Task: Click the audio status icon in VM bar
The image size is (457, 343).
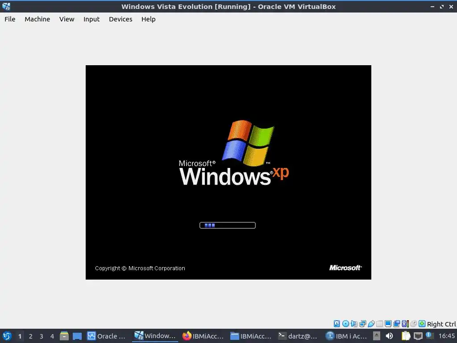Action: [354, 323]
